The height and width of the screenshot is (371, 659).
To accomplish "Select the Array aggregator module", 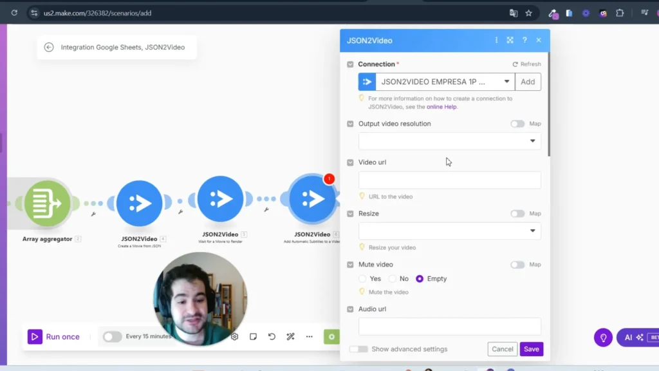I will click(x=47, y=204).
